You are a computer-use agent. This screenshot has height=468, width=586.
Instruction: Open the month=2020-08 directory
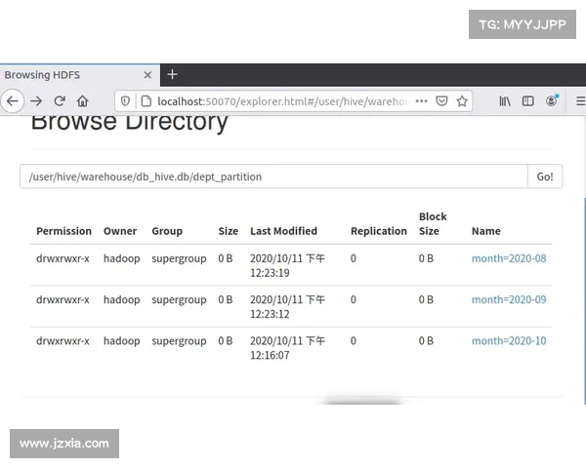(508, 258)
